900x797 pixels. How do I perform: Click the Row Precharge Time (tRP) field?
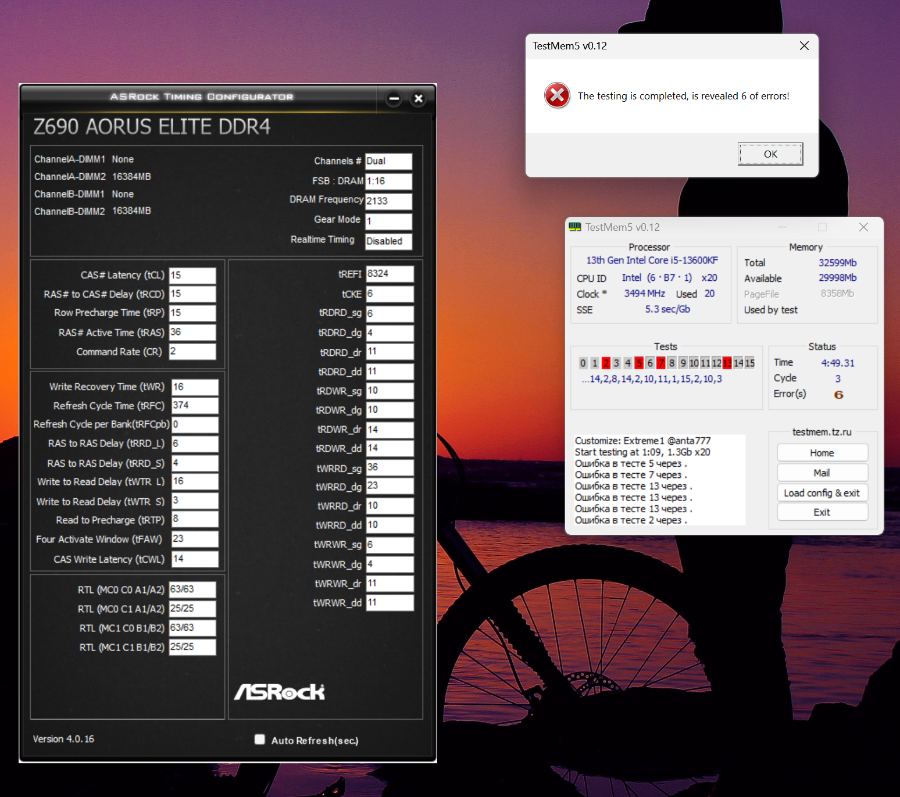coord(192,313)
